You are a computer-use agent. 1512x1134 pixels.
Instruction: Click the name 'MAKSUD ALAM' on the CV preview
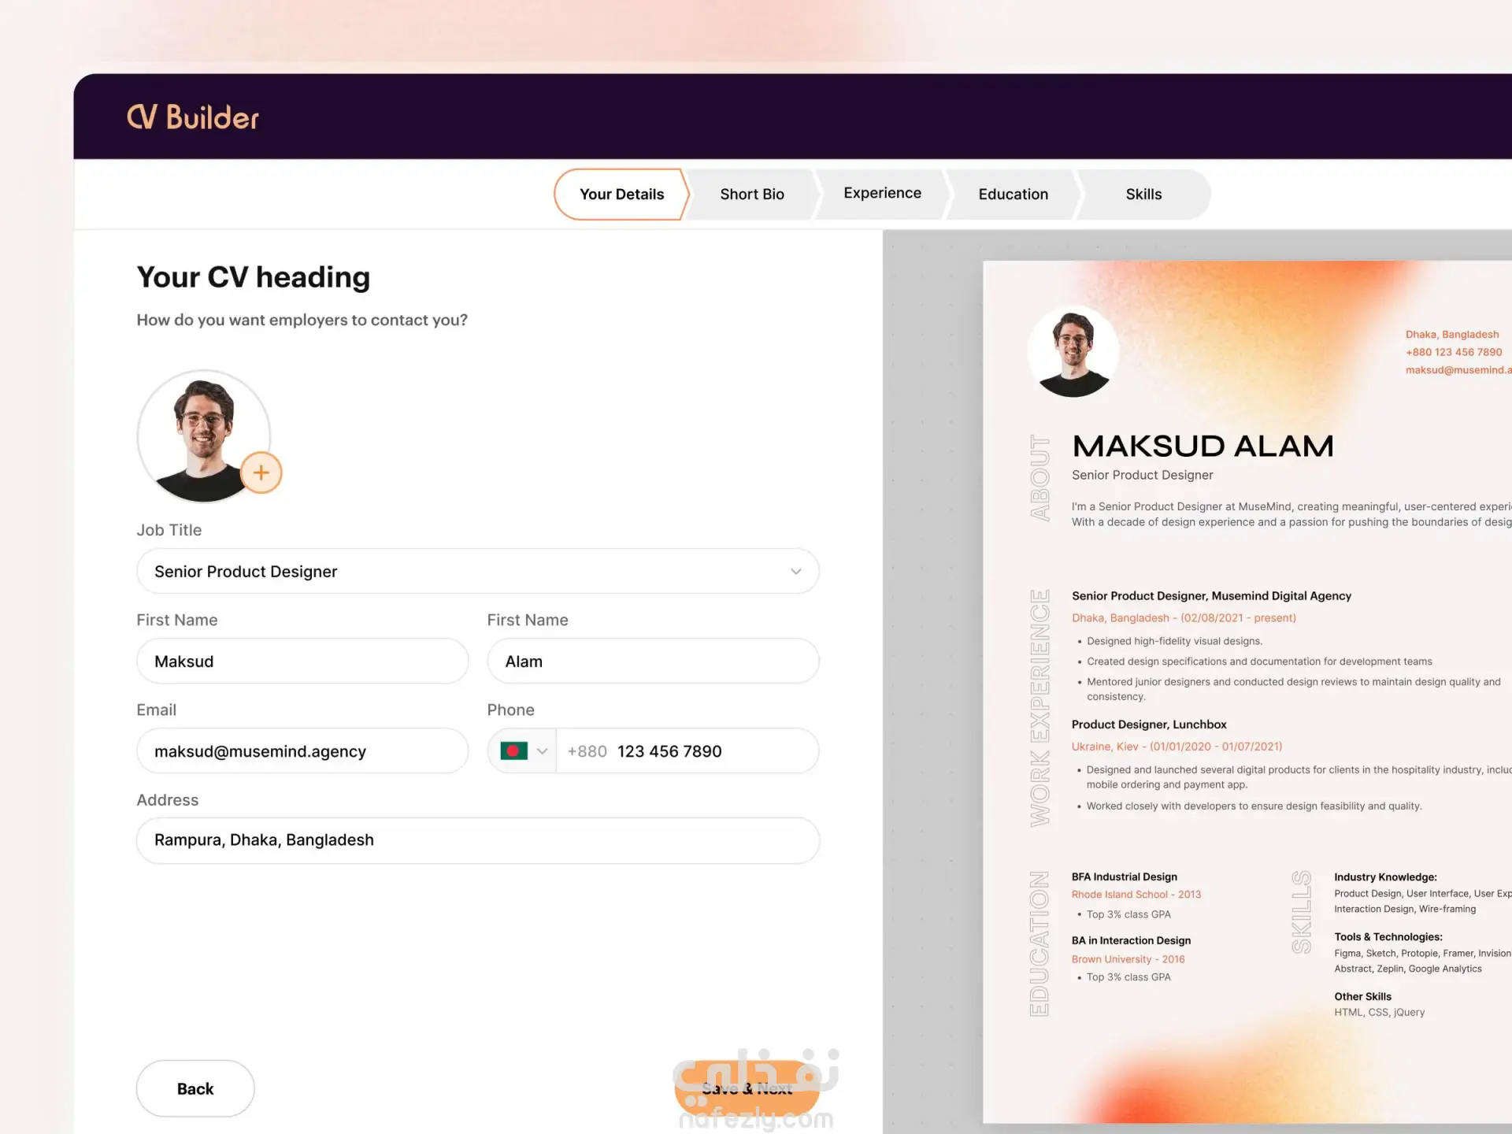1203,446
